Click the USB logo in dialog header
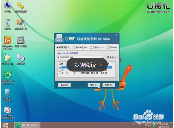 click(x=59, y=38)
